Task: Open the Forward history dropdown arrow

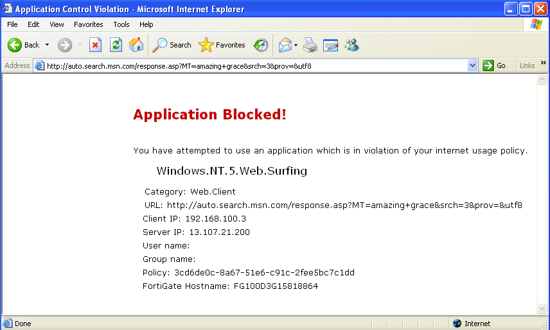Action: click(80, 45)
